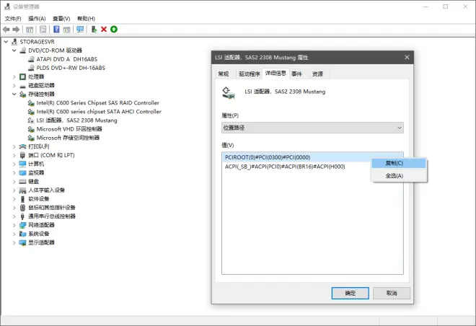The image size is (476, 326).
Task: Collapse the storage controllers node
Action: coord(14,94)
